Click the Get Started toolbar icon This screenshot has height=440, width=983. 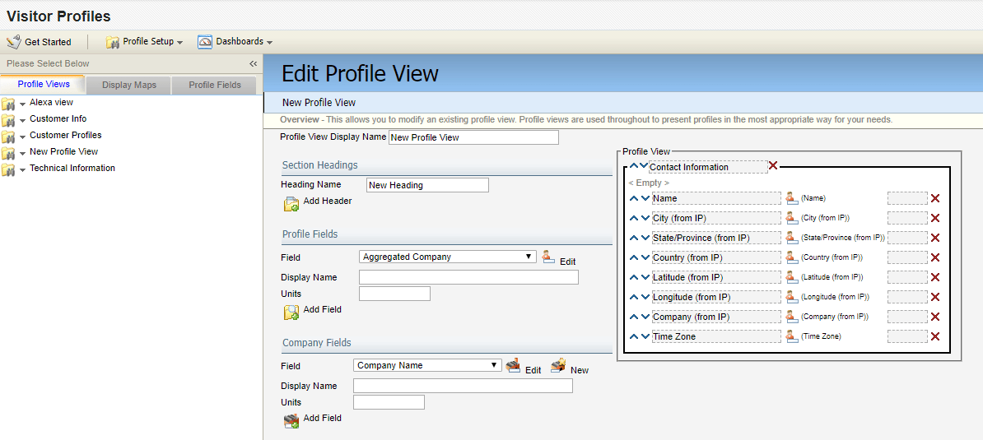click(14, 42)
